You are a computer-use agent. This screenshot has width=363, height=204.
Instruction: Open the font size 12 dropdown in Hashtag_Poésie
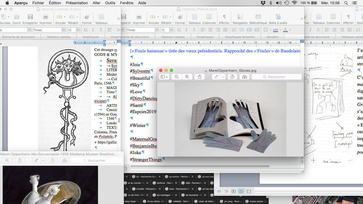[x=171, y=30]
